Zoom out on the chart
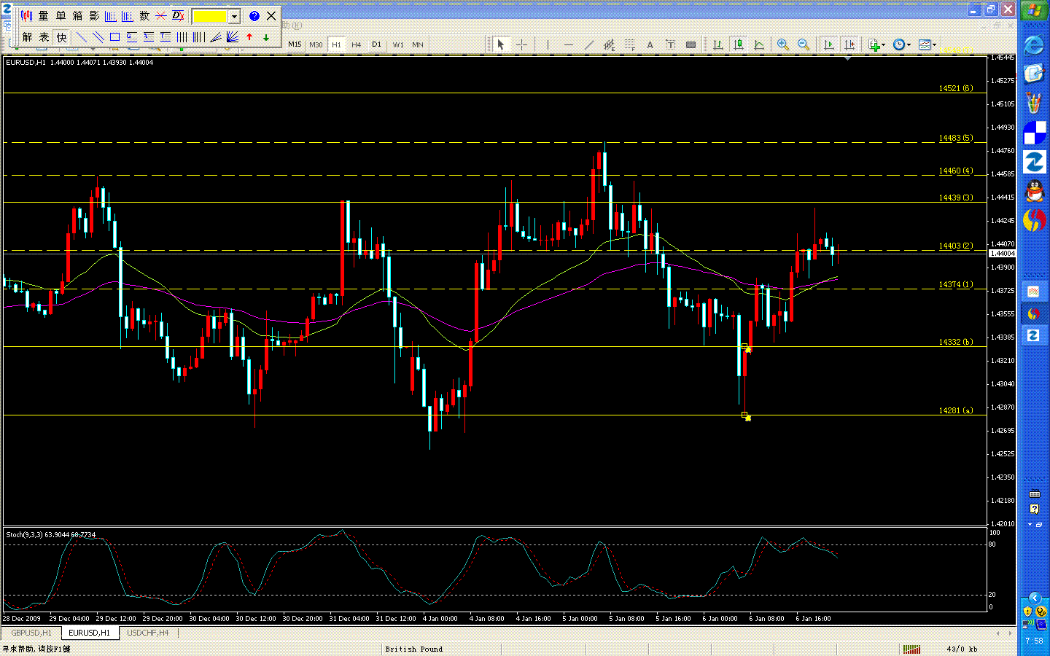Screen dimensions: 1050x656 (804, 44)
